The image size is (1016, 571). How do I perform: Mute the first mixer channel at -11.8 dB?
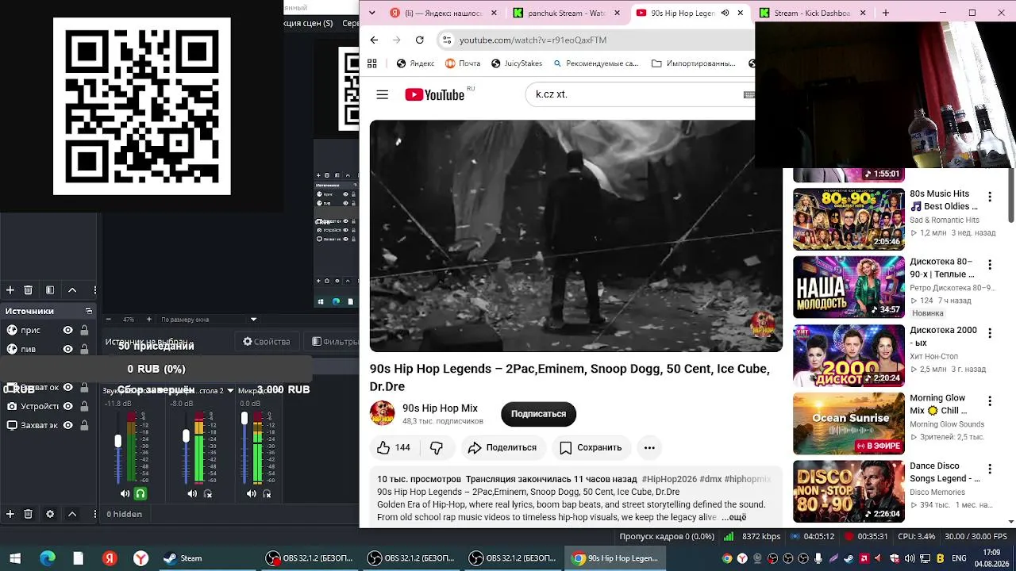pyautogui.click(x=125, y=493)
